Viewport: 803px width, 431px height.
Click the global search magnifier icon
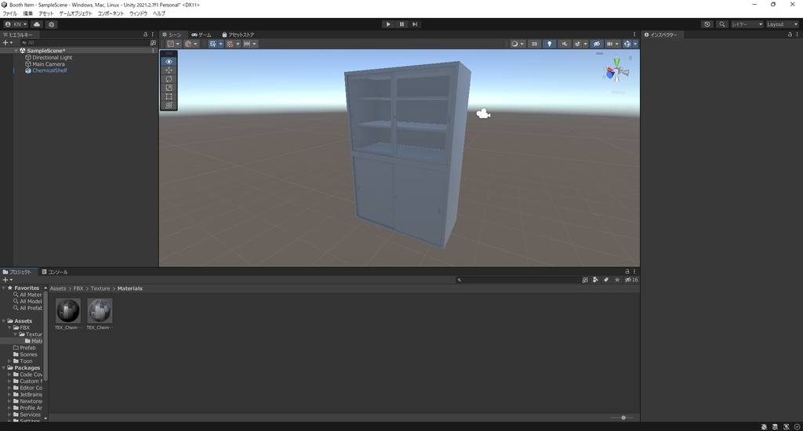[722, 24]
